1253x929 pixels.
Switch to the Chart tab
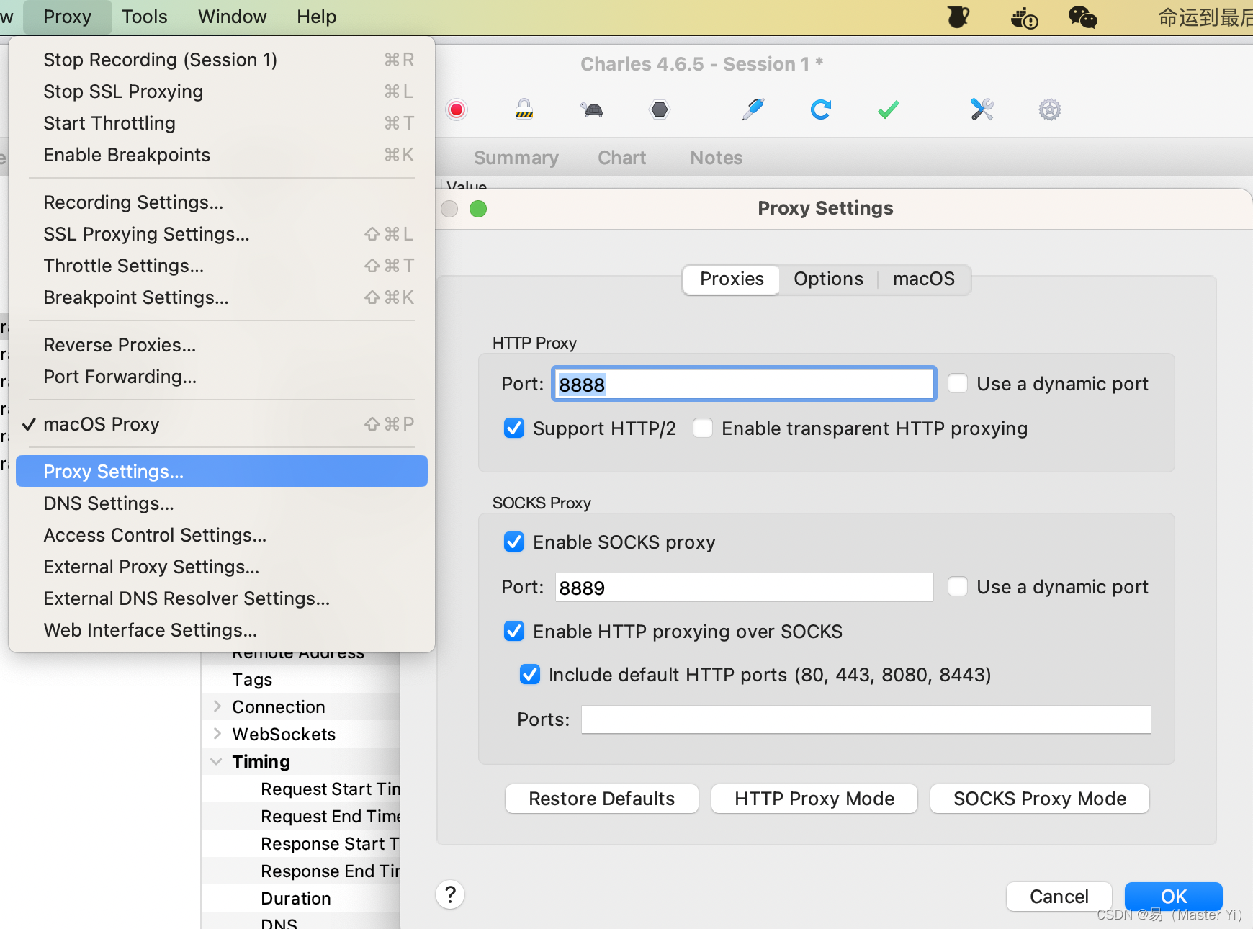(621, 158)
